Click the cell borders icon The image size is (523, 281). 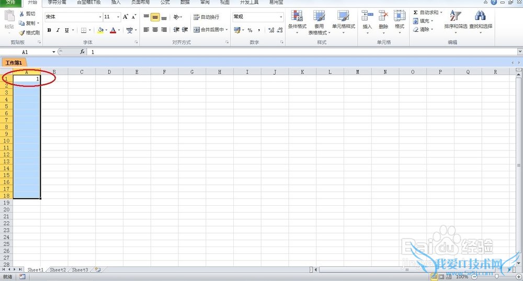click(84, 30)
